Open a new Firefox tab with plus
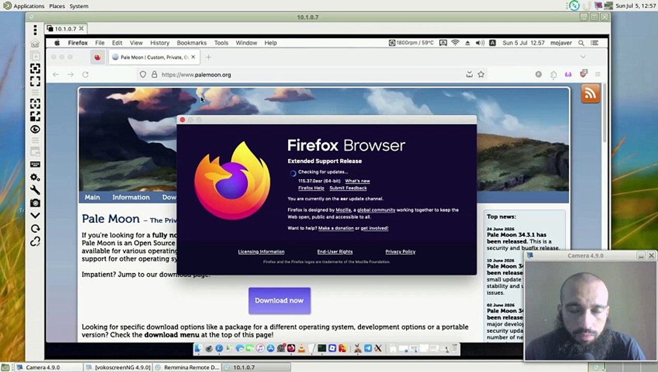This screenshot has height=372, width=658. pos(208,57)
